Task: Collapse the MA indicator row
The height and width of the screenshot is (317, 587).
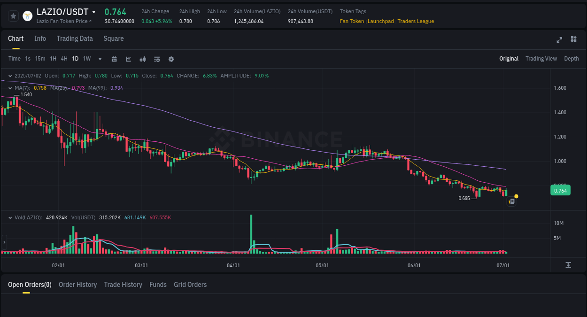Action: (9, 88)
